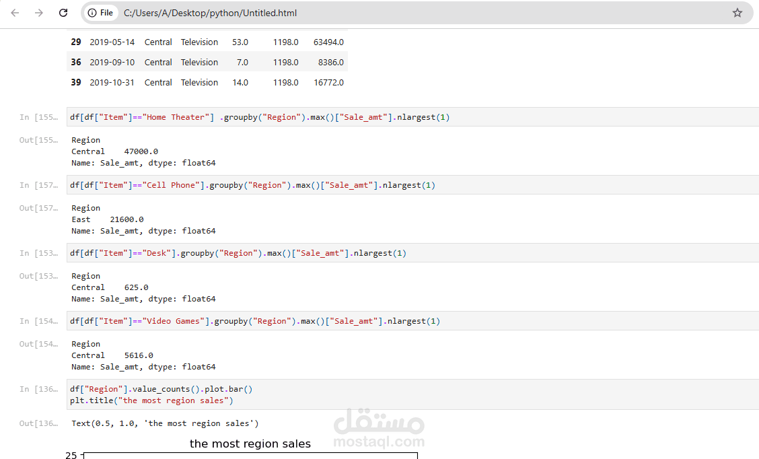
Task: Click the browser back arrow
Action: coord(14,12)
